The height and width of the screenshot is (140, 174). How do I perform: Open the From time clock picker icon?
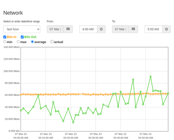101,29
